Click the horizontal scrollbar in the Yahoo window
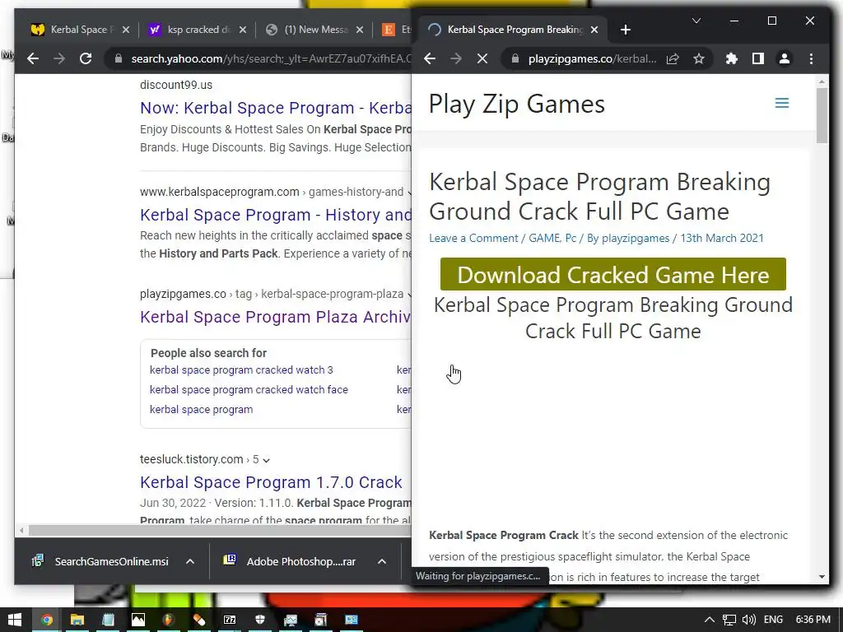The image size is (843, 632). point(221,530)
